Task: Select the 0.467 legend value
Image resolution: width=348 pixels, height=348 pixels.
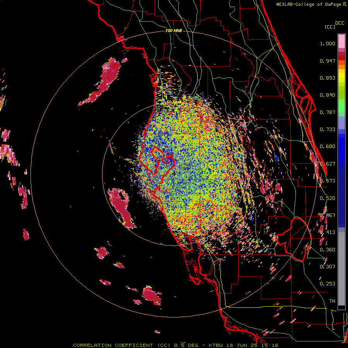Action: point(328,215)
